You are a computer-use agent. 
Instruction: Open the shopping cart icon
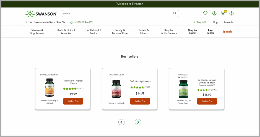click(223, 13)
